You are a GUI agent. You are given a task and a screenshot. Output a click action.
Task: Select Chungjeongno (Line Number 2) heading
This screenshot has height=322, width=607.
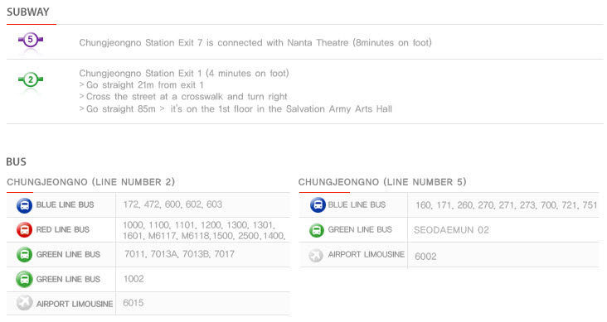pos(90,182)
